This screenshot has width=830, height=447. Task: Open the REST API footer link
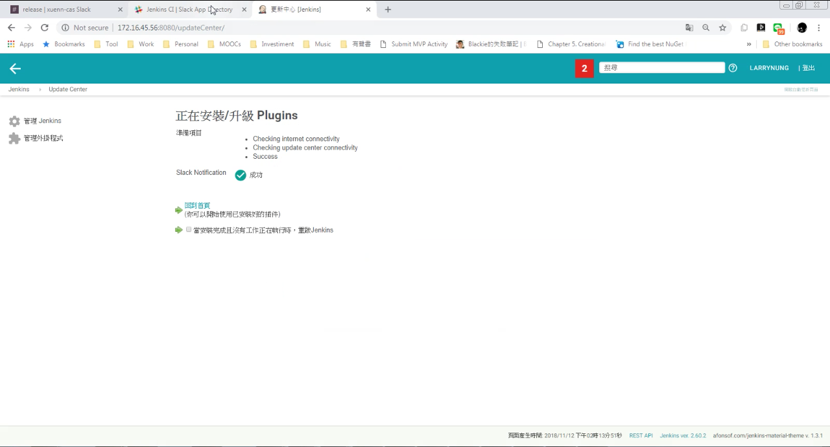pyautogui.click(x=641, y=436)
